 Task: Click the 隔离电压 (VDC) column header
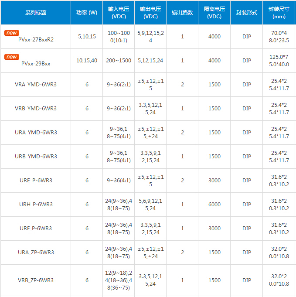[214, 13]
